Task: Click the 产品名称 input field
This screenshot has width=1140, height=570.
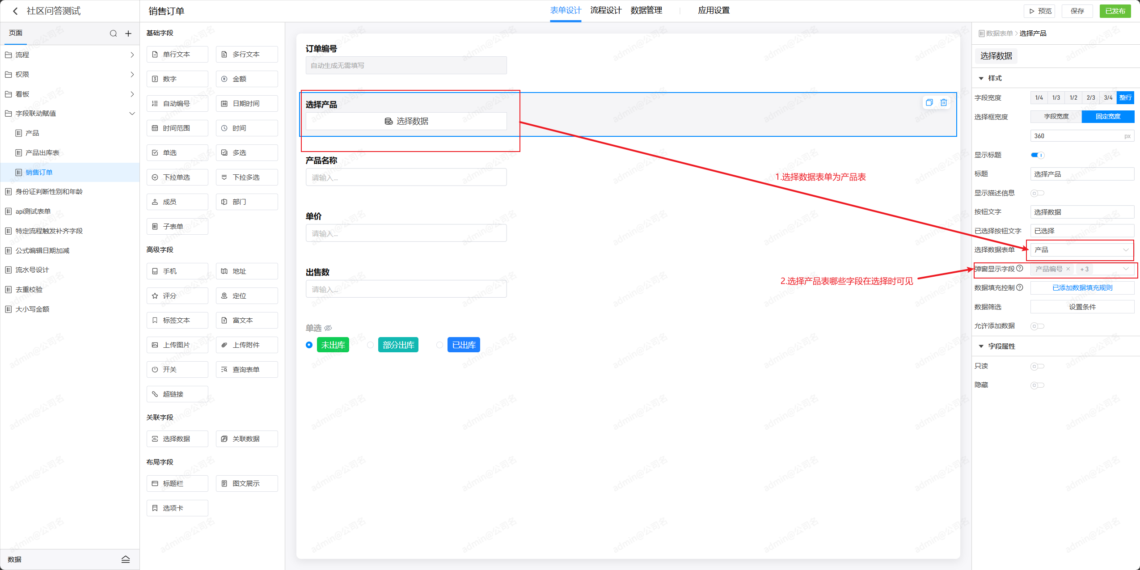Action: click(406, 177)
